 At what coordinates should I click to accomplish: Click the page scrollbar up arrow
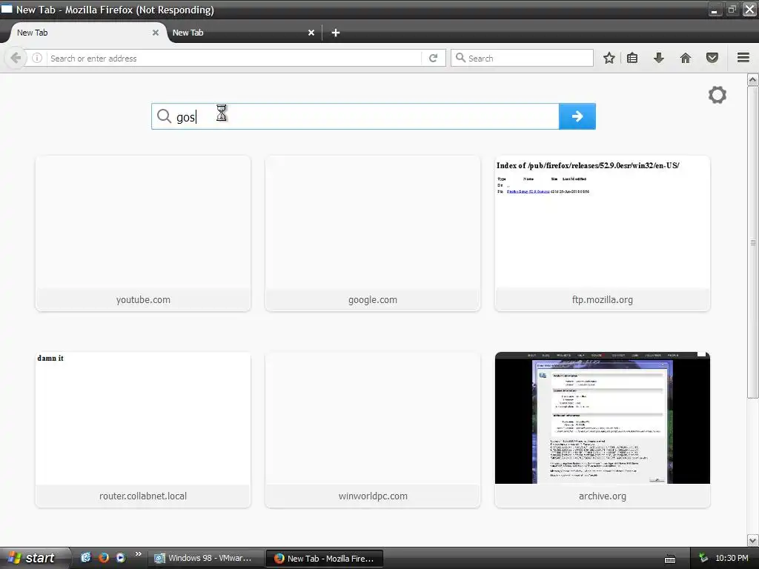[753, 79]
